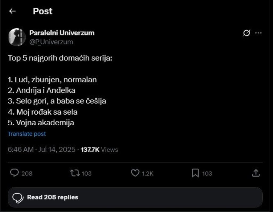Bookmark the post with bookmark icon
This screenshot has height=212, width=273.
(195, 173)
